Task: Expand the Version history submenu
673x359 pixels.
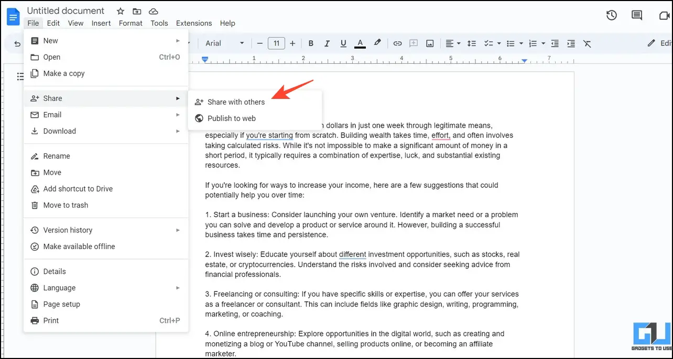Action: 106,230
